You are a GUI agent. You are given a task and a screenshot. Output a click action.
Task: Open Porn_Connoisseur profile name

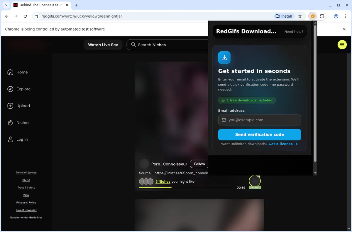(x=169, y=164)
